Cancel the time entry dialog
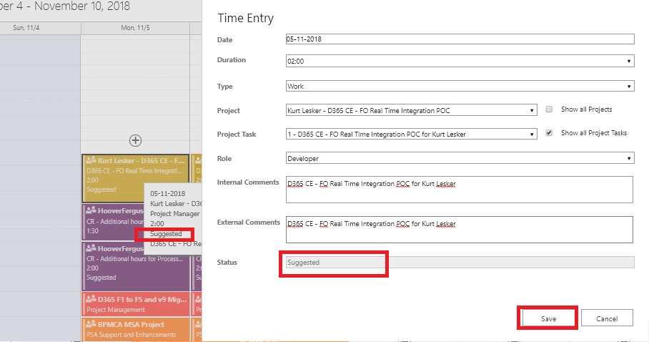The width and height of the screenshot is (649, 342). pos(607,318)
